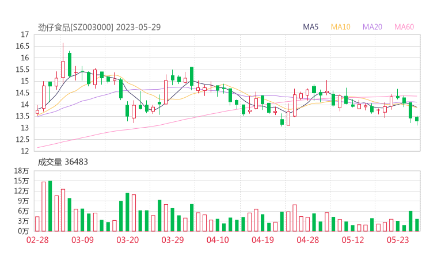Click the MA20 legend label
Screen dimensions: 426x253
pyautogui.click(x=372, y=27)
